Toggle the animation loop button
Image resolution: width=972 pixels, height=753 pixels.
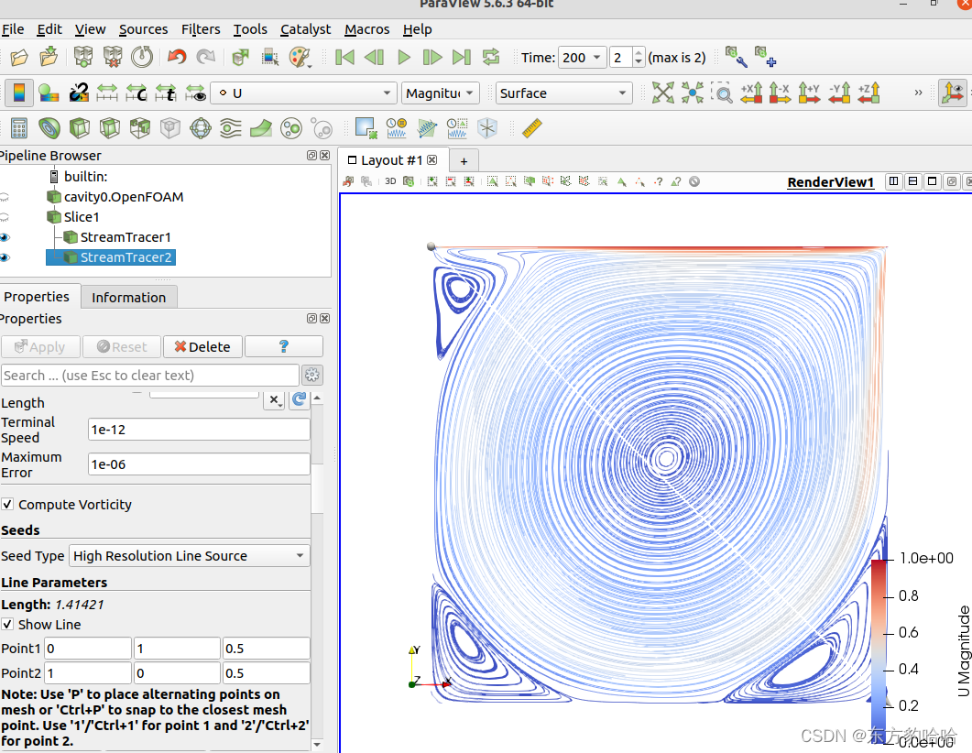pos(491,58)
